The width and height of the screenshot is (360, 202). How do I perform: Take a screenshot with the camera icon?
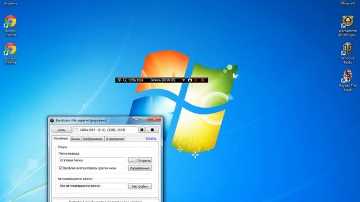point(190,80)
